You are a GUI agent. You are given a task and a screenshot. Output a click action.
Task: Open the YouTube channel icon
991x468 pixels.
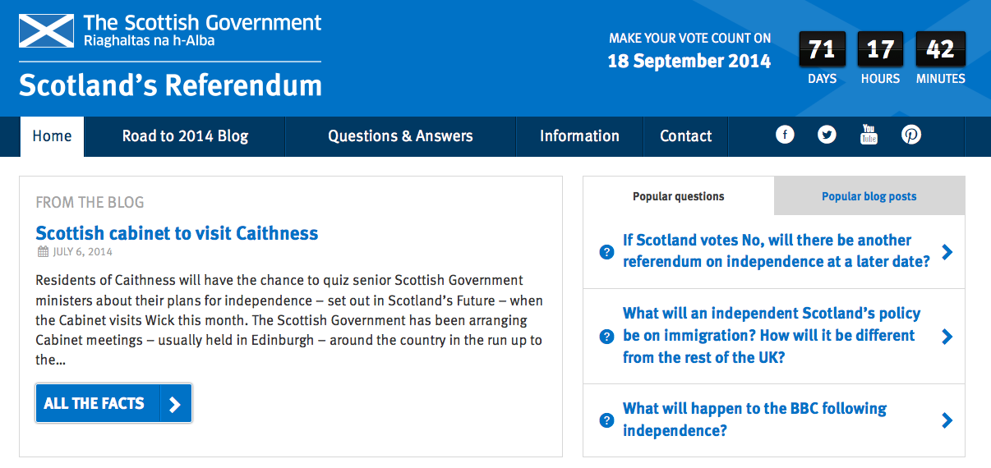point(869,134)
